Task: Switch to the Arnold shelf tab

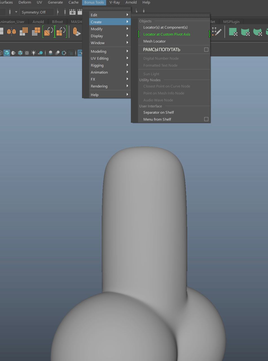Action: pos(38,22)
